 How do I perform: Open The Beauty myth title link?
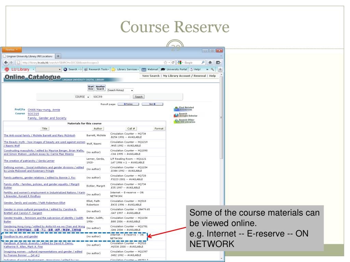tap(44, 144)
